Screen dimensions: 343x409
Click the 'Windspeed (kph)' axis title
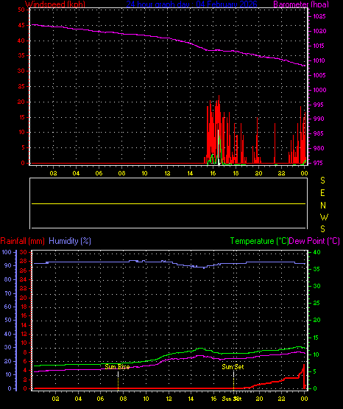point(55,4)
